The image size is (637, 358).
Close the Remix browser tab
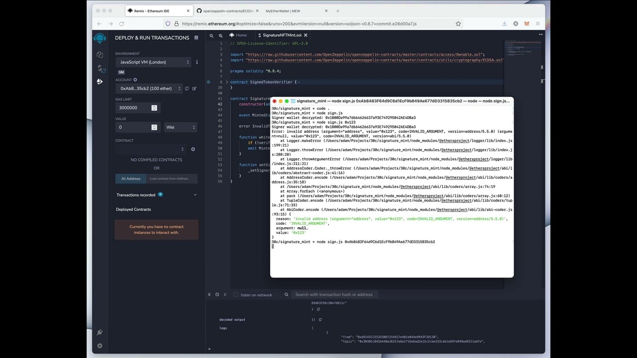[188, 11]
